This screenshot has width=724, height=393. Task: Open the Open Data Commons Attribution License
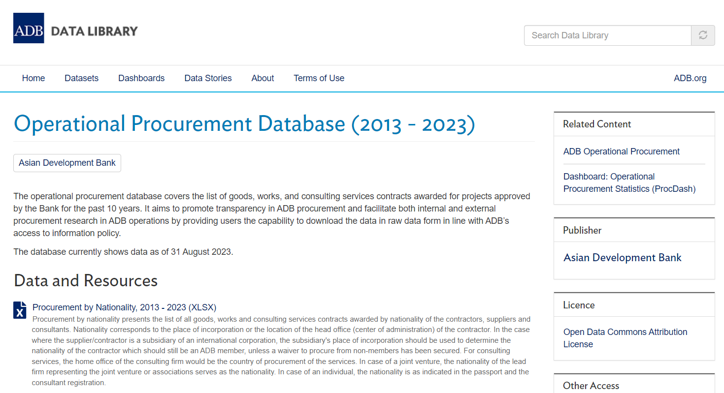click(x=625, y=338)
